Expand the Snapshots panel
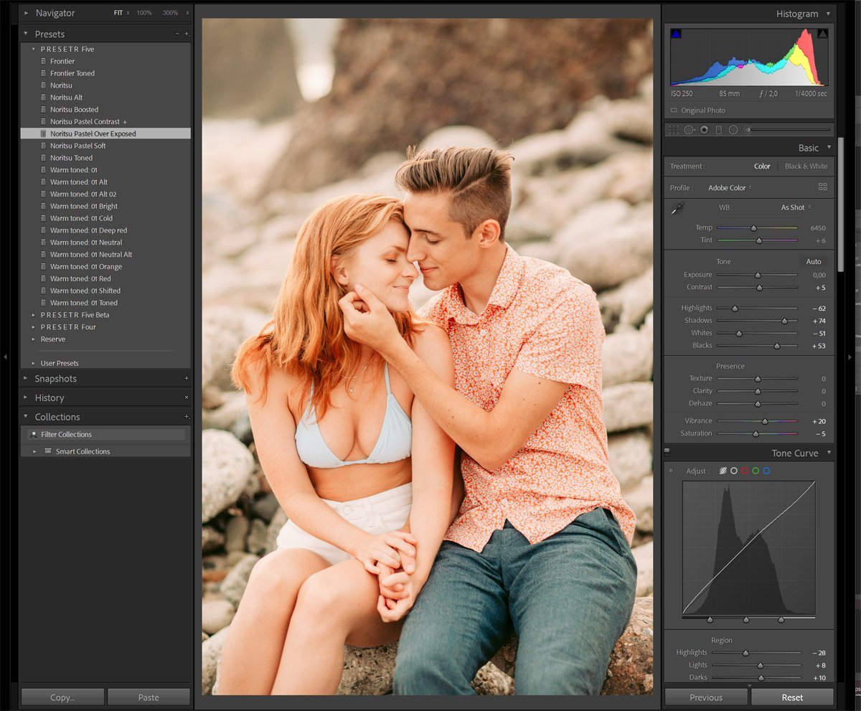This screenshot has width=861, height=711. pyautogui.click(x=26, y=378)
